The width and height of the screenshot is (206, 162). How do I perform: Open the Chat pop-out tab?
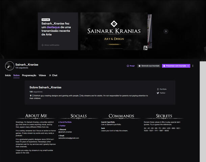pyautogui.click(x=53, y=75)
